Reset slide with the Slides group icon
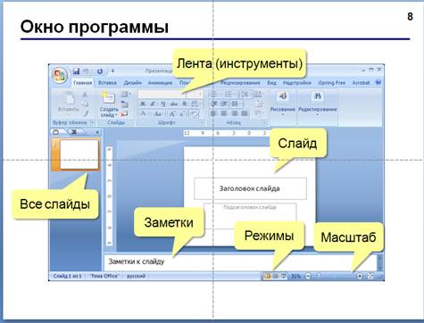 pos(125,104)
